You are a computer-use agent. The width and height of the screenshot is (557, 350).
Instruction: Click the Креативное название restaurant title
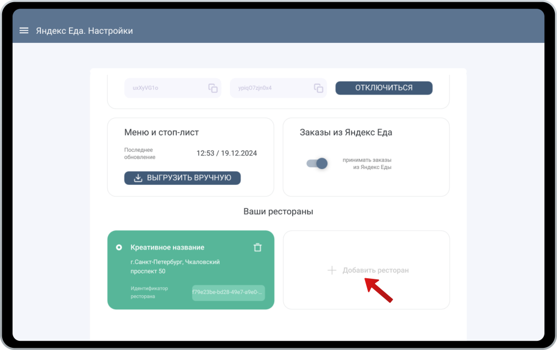168,247
